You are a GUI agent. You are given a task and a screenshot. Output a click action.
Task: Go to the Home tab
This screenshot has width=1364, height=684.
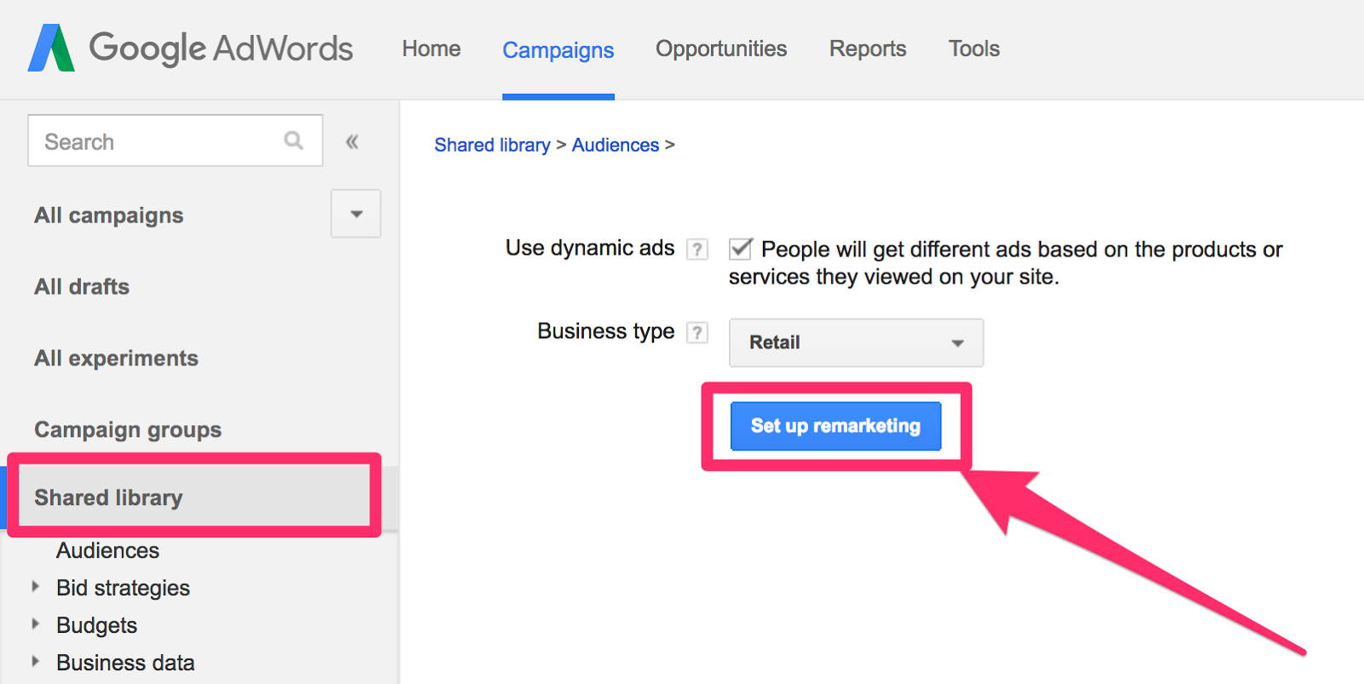tap(431, 49)
